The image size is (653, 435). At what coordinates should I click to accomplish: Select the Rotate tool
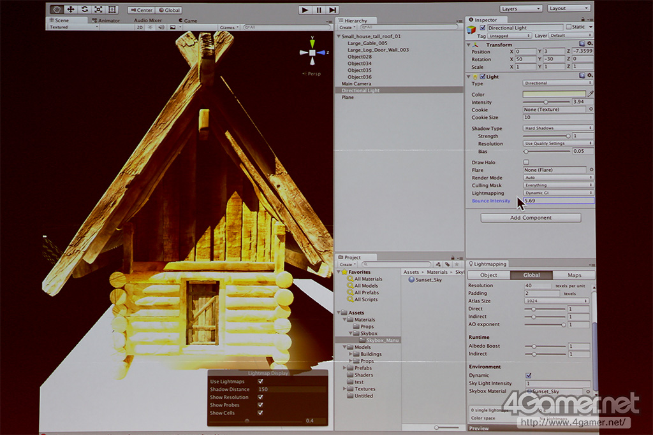(x=85, y=10)
